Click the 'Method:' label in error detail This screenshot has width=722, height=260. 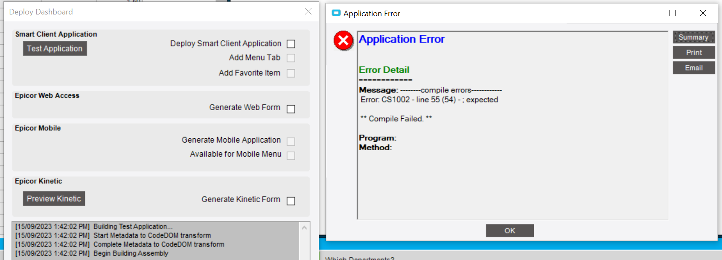(376, 147)
